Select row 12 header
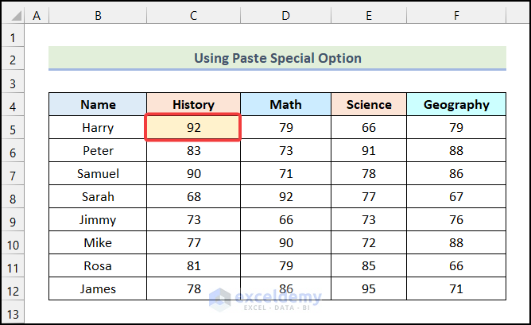Viewport: 531px width, 325px height. [14, 288]
